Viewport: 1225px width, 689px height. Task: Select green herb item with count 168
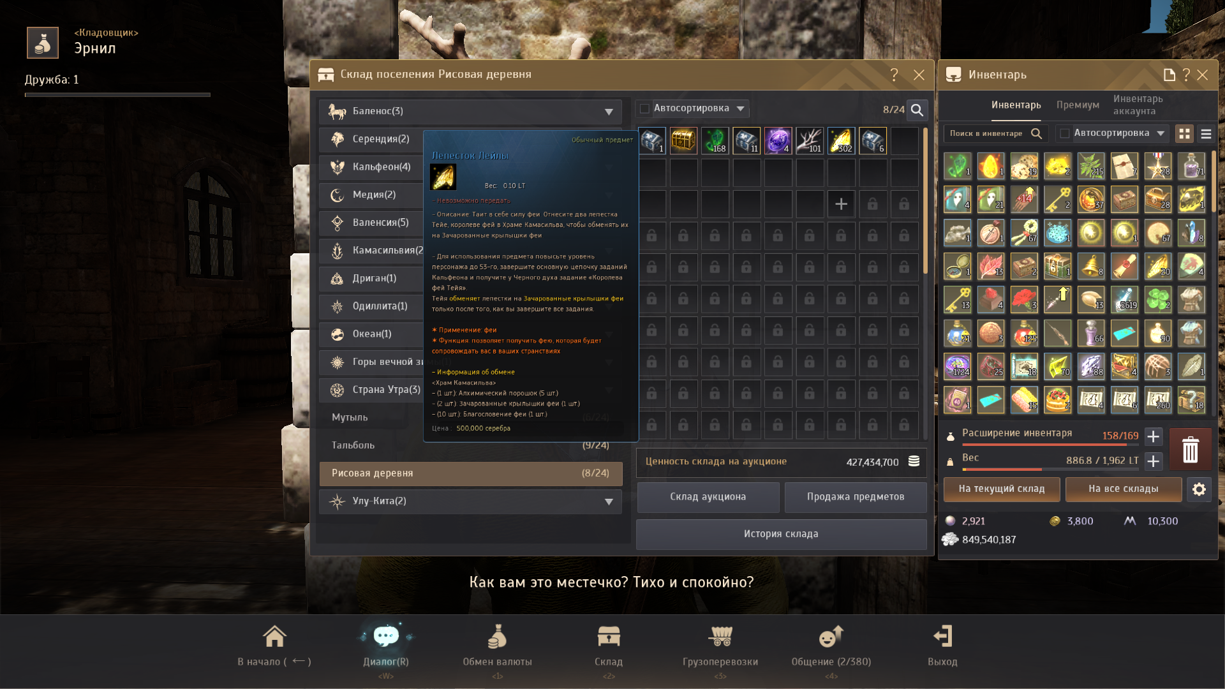click(715, 141)
